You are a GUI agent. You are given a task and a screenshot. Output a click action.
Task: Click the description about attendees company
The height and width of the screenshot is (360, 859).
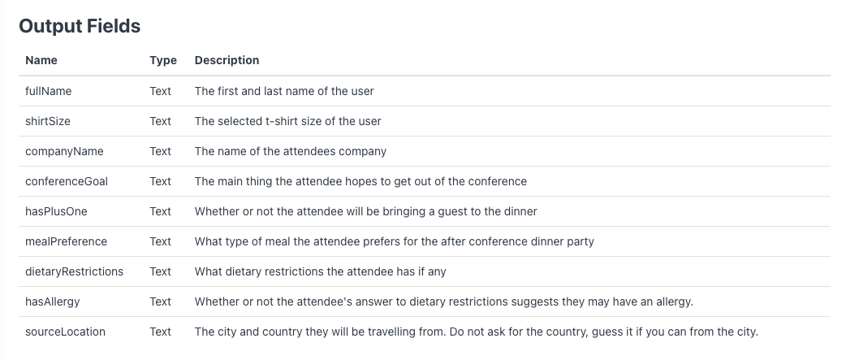[x=291, y=151]
